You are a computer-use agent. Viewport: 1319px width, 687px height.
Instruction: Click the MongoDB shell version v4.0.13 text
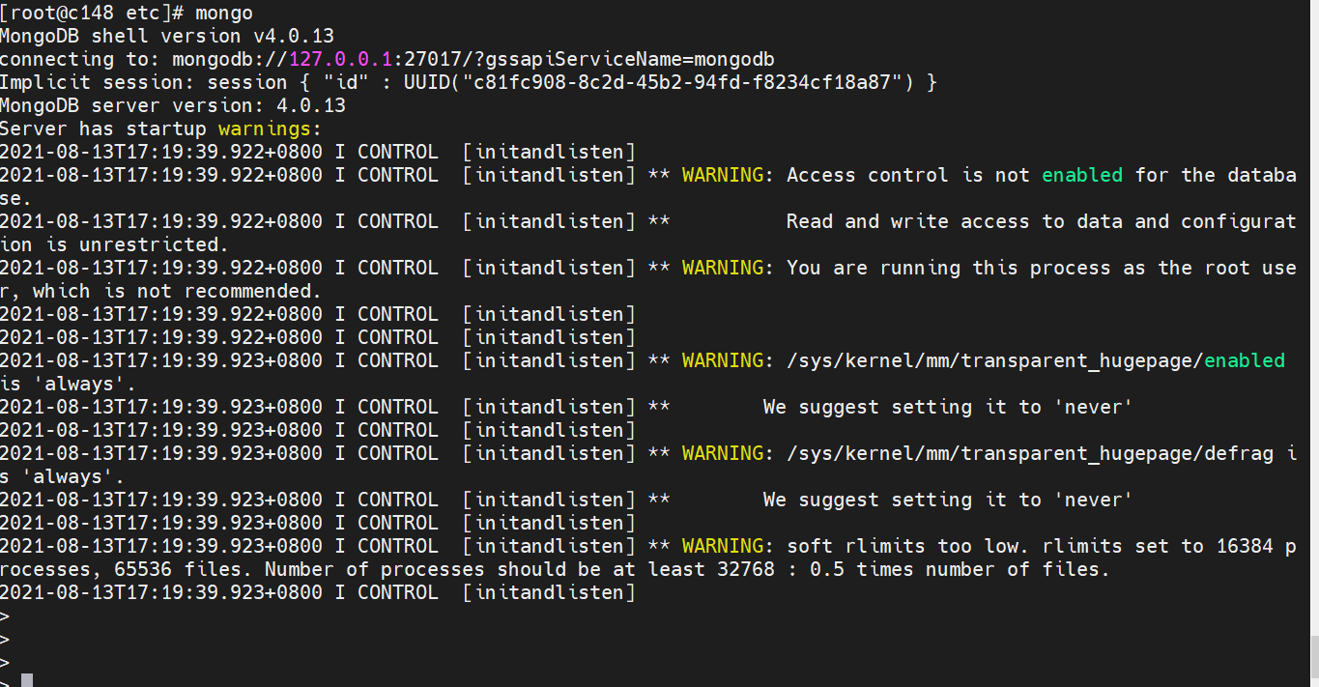(x=167, y=36)
